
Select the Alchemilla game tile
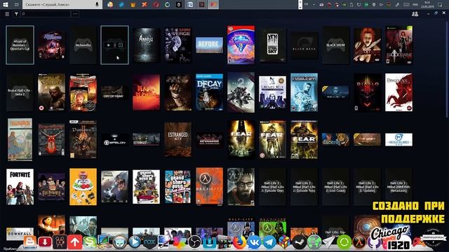[x=83, y=45]
